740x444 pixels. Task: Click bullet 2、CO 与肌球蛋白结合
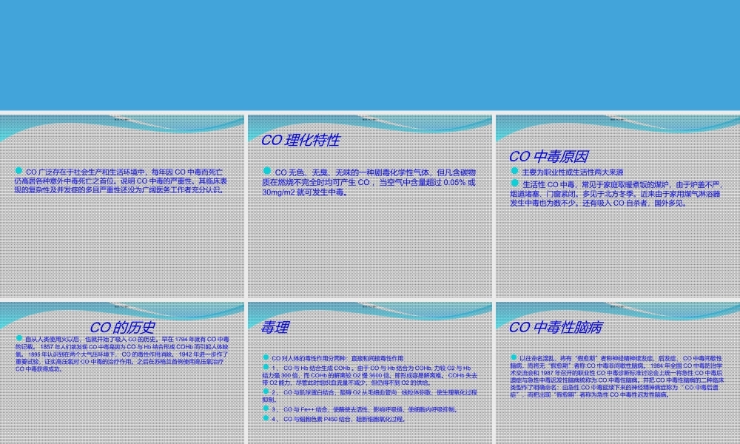point(369,395)
